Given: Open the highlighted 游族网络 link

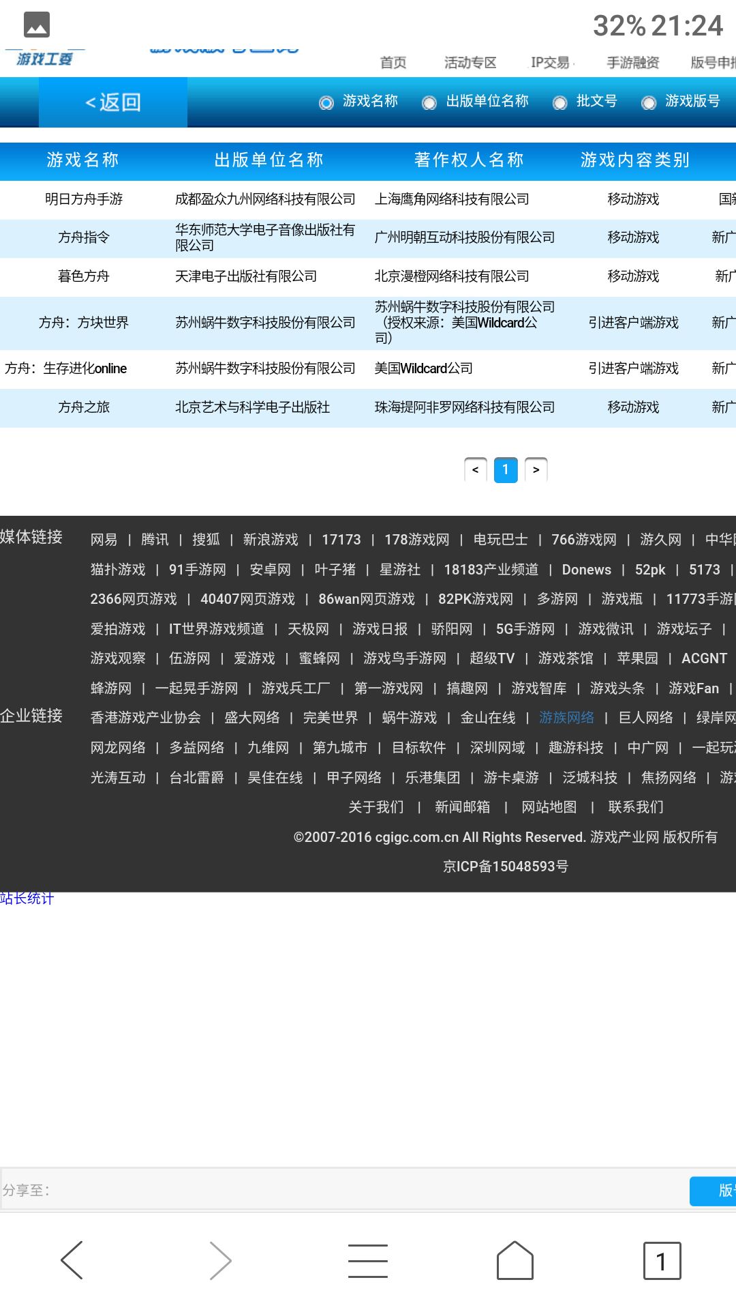Looking at the screenshot, I should pyautogui.click(x=567, y=718).
